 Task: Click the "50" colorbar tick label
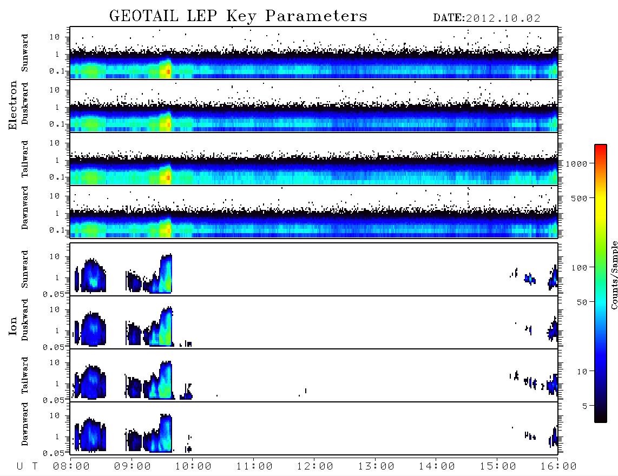point(582,302)
